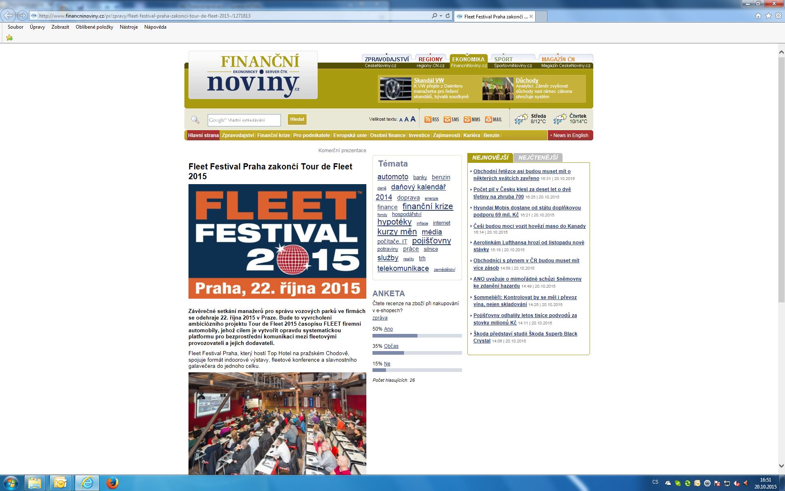Viewport: 785px width, 491px height.
Task: Open Firefox from the taskbar
Action: click(x=112, y=483)
